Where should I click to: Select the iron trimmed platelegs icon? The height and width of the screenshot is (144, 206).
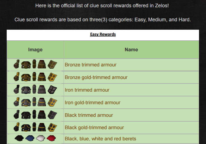34,89
